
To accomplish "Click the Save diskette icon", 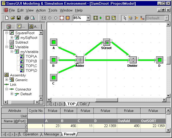I will tap(19, 18).
